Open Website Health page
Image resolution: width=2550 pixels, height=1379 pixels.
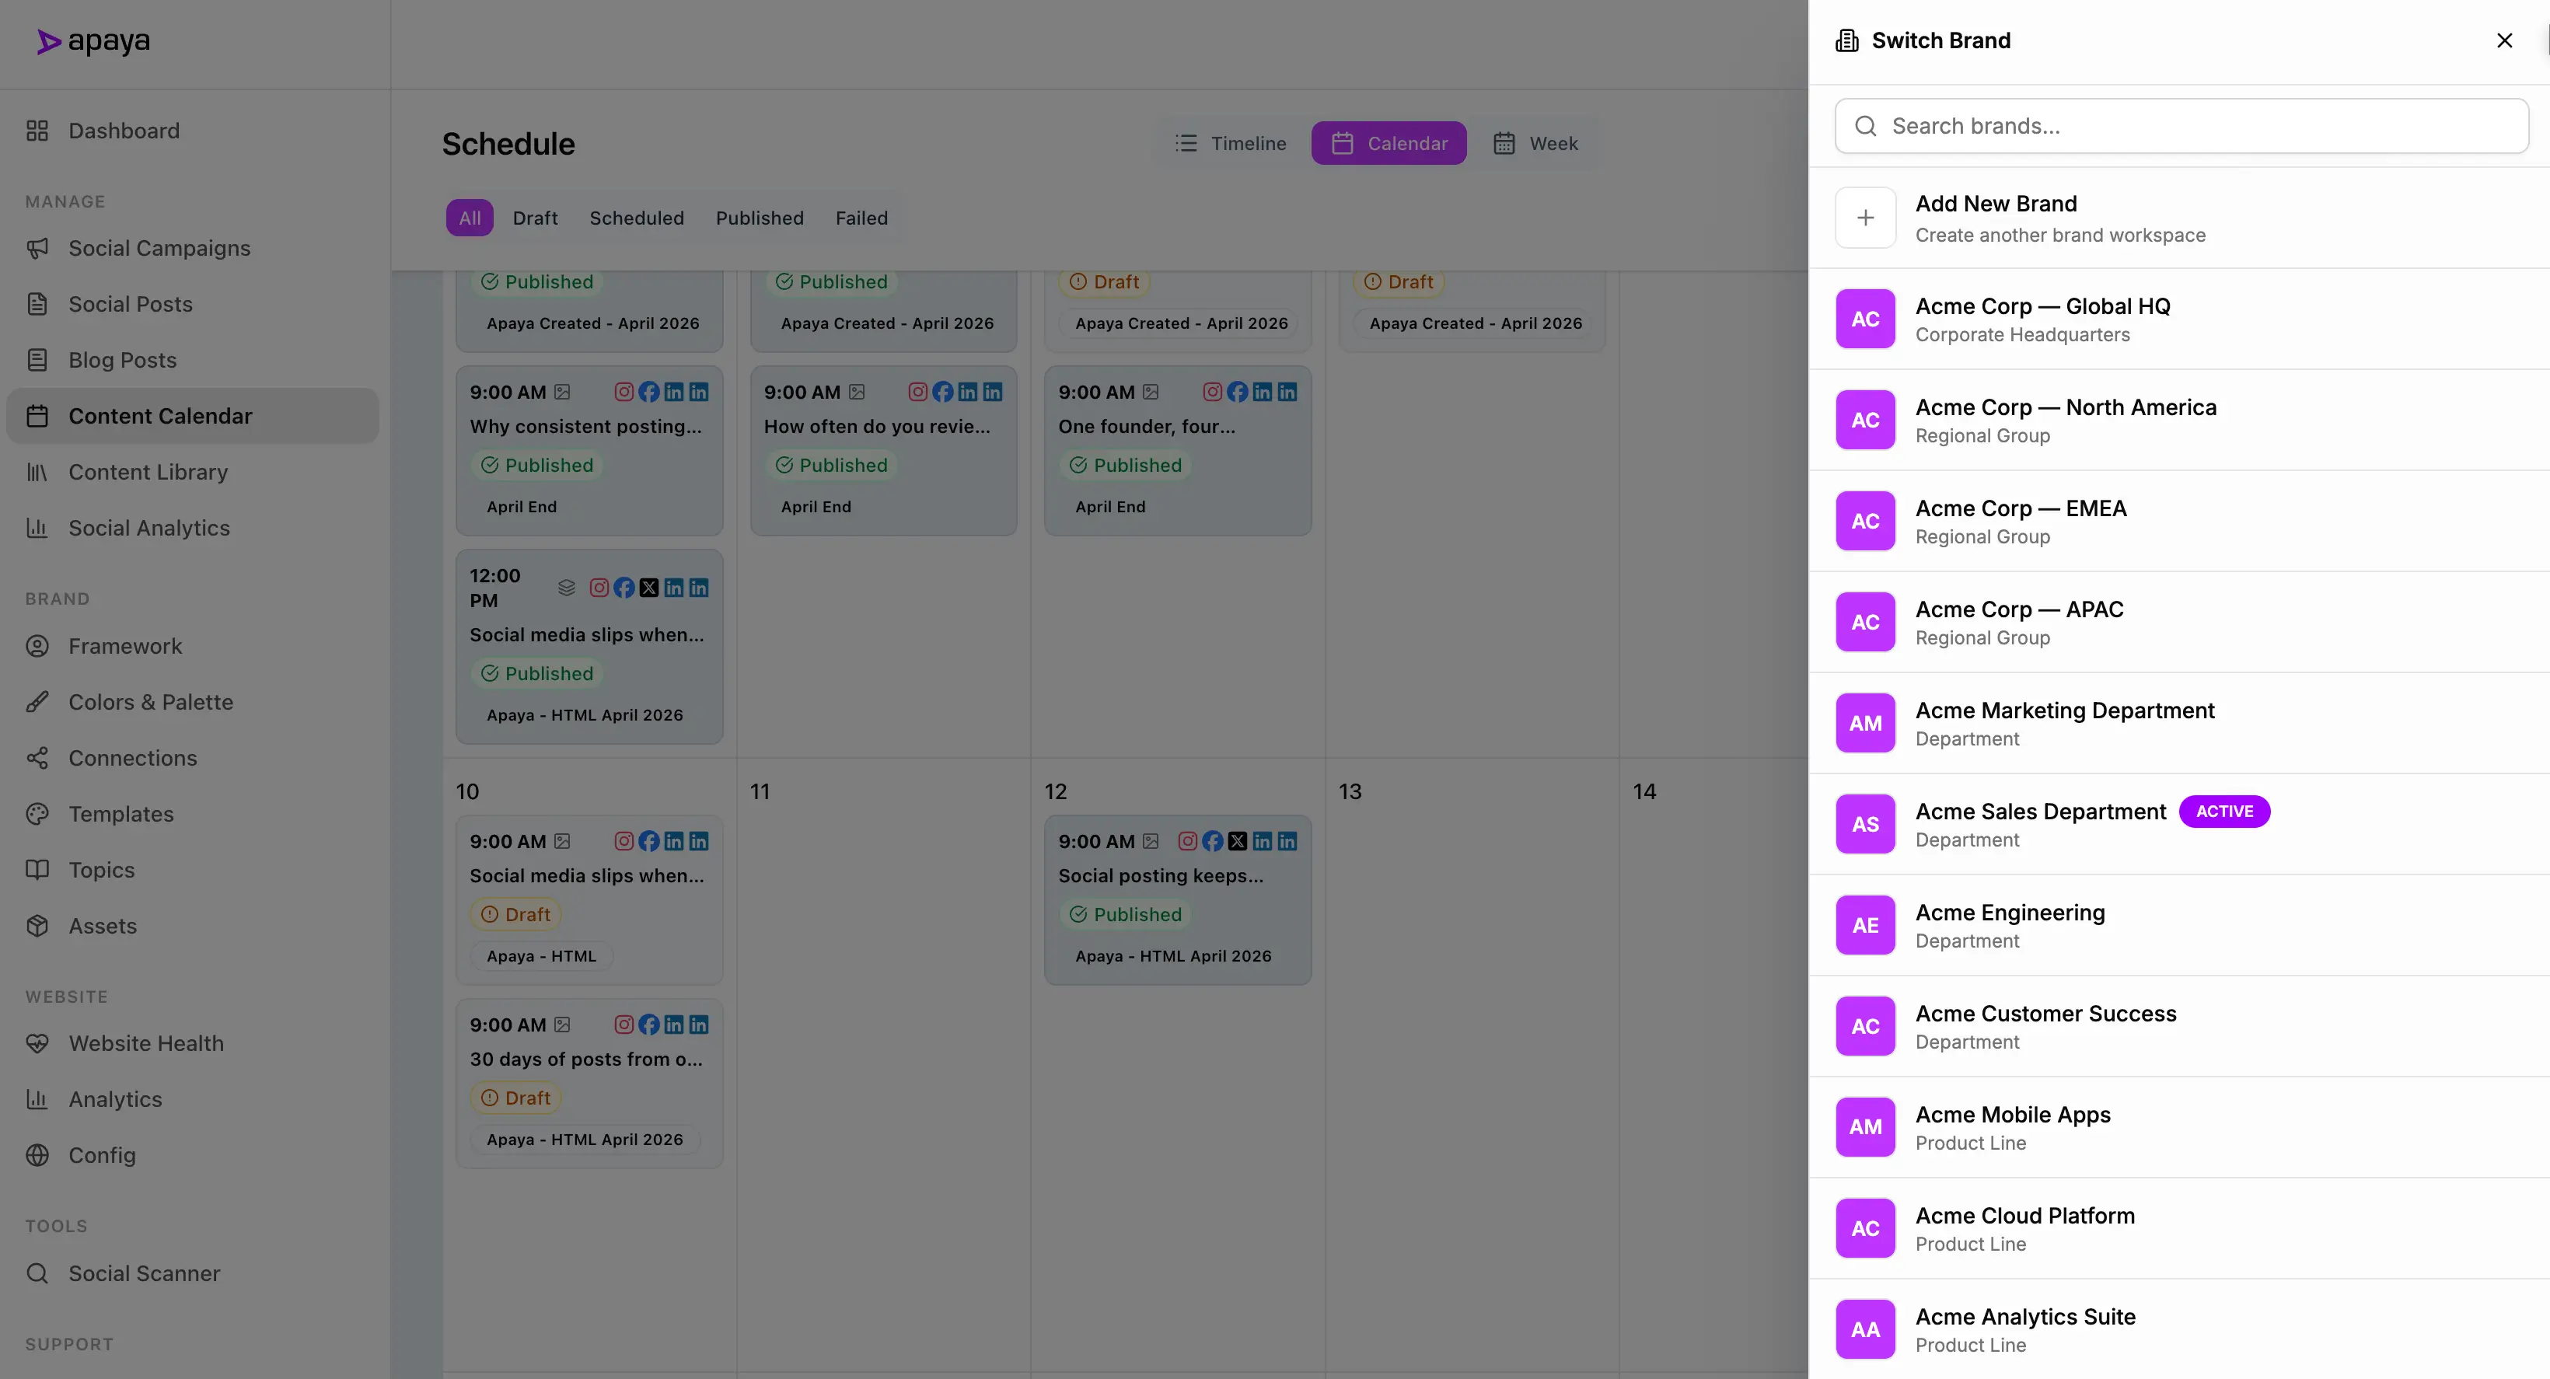click(x=193, y=1043)
